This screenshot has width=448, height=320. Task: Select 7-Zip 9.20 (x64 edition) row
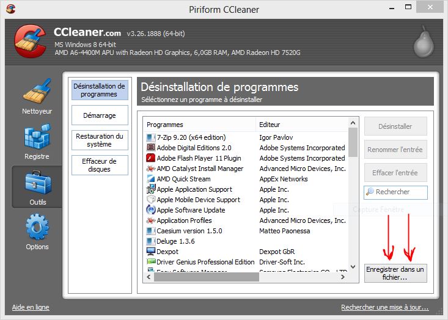[246, 137]
